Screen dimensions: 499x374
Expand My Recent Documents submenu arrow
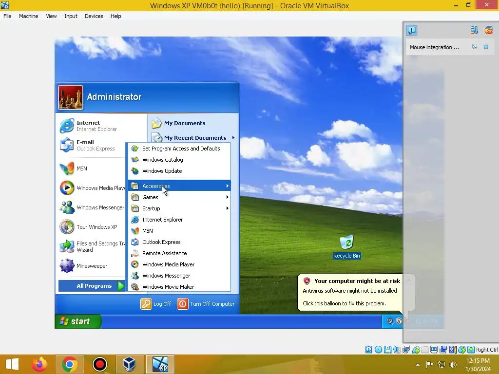233,138
